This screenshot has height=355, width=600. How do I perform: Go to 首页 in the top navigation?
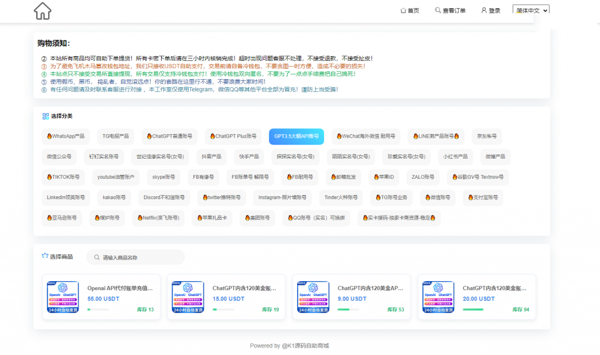point(411,10)
